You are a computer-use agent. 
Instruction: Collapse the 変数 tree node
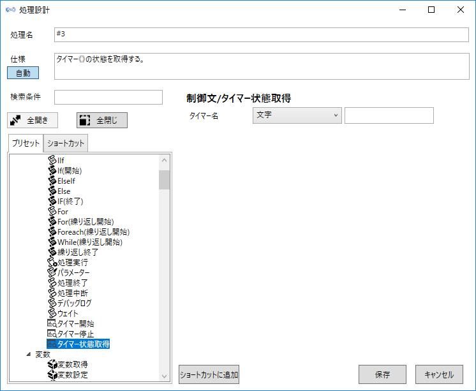coord(28,354)
